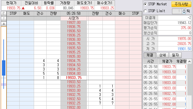Click the thin up arrow scroll button
The width and height of the screenshot is (193, 109).
[4, 19]
